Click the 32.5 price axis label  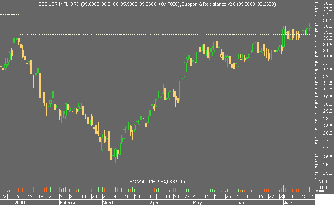327,70
